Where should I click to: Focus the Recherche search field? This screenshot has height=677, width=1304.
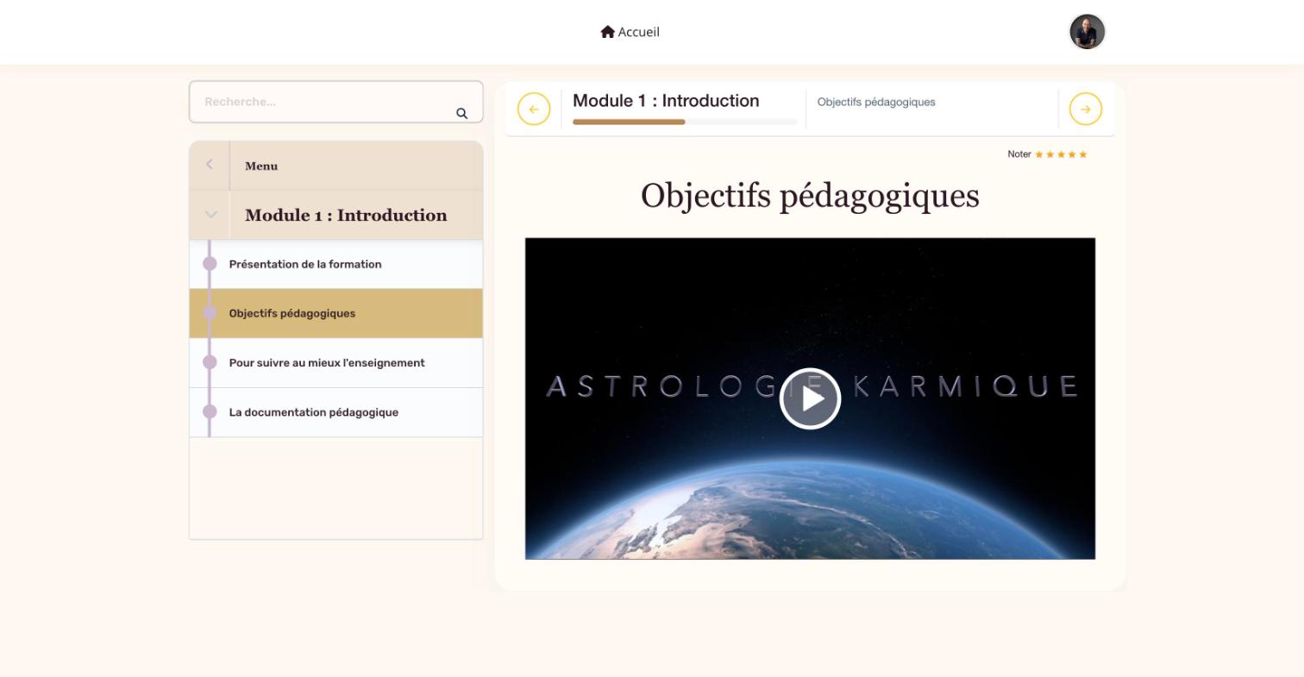click(x=336, y=102)
